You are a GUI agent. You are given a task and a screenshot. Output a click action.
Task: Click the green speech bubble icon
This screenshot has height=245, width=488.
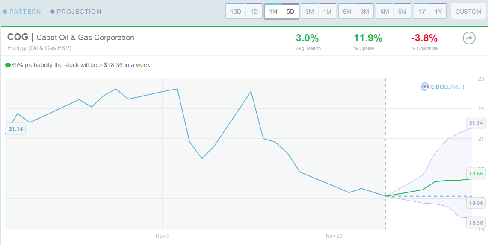(x=8, y=66)
